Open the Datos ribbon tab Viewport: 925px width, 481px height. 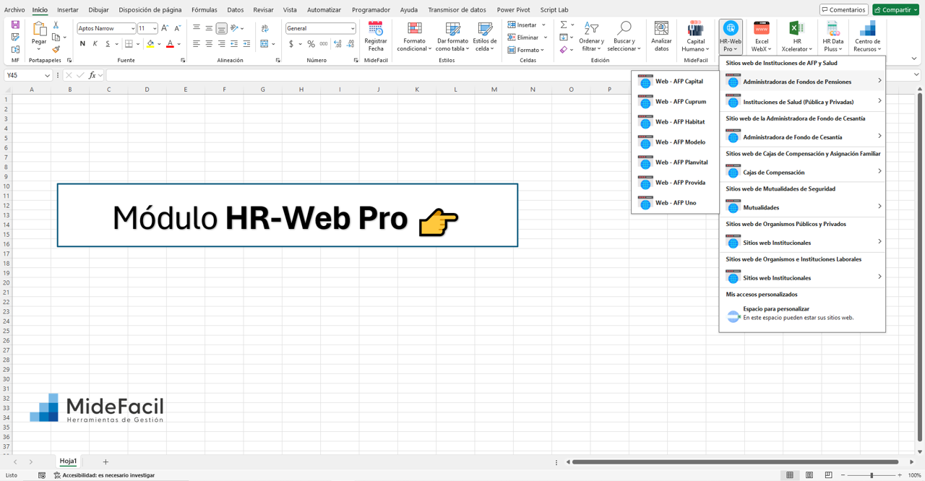[x=236, y=10]
